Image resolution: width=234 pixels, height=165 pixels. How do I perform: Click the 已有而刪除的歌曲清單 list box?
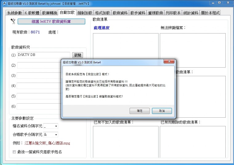tap(193, 142)
